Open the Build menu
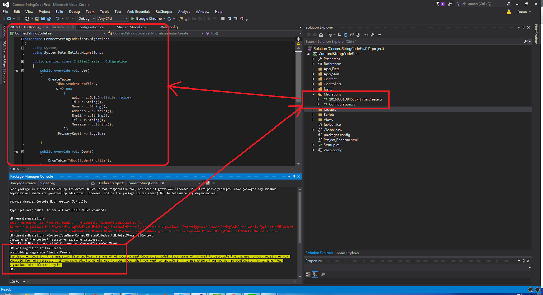This screenshot has width=543, height=295. coord(59,12)
